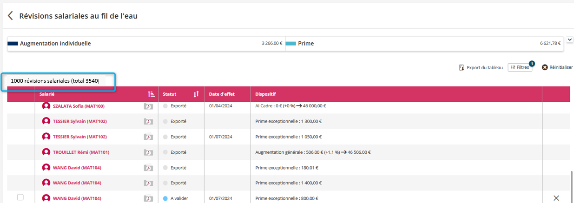Open SZALATA Sofia (MAT100) employee link
This screenshot has height=203, width=574.
79,106
